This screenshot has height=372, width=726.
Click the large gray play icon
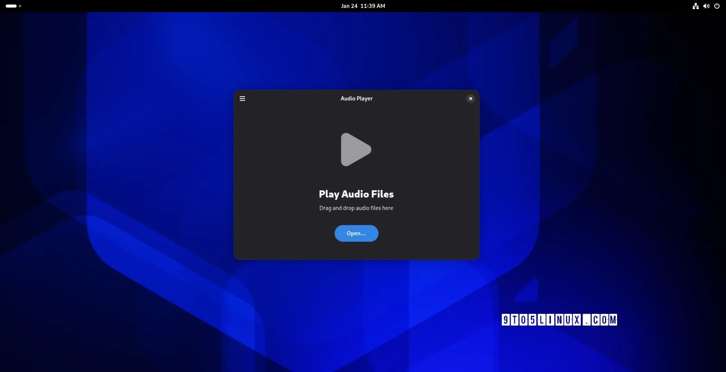356,149
